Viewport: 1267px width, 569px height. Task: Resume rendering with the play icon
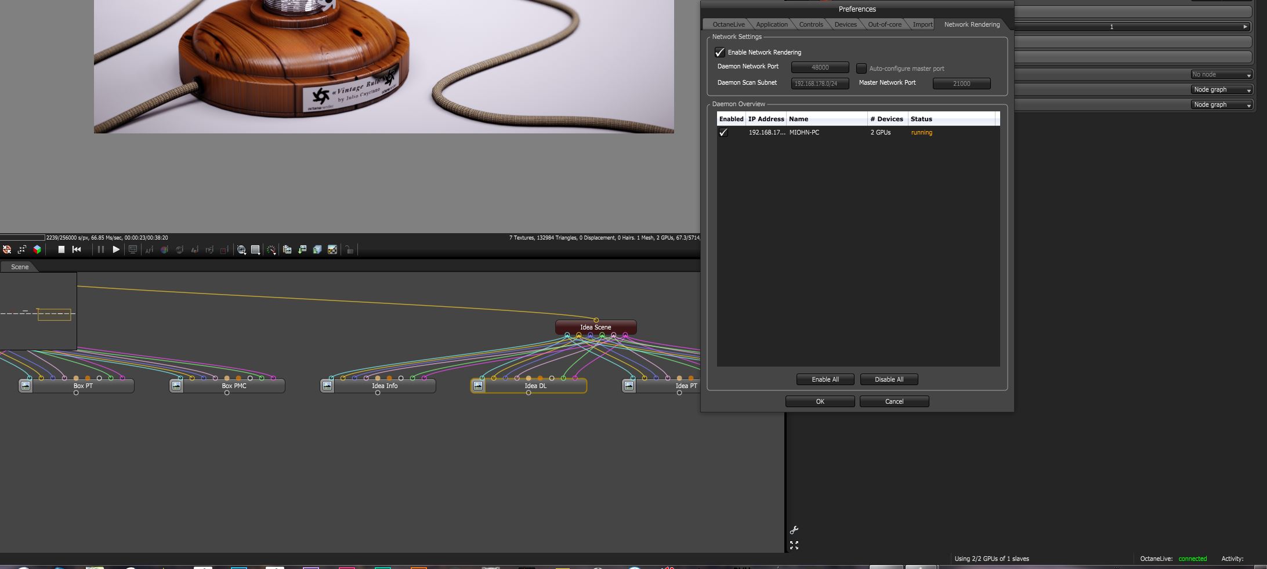click(x=116, y=249)
